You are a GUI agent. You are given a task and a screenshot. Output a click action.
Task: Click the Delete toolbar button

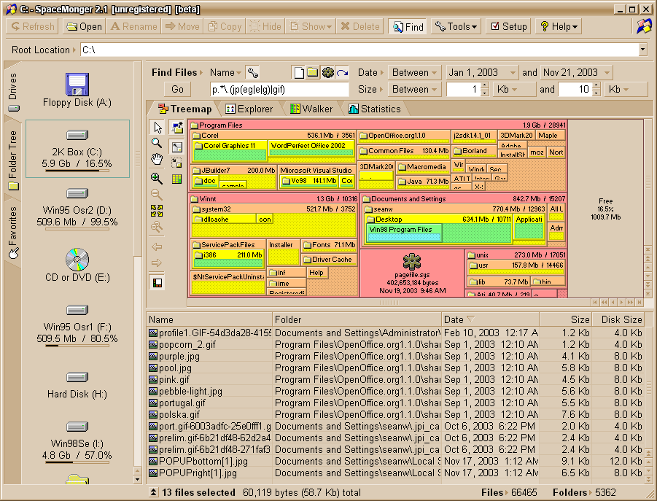[x=360, y=26]
